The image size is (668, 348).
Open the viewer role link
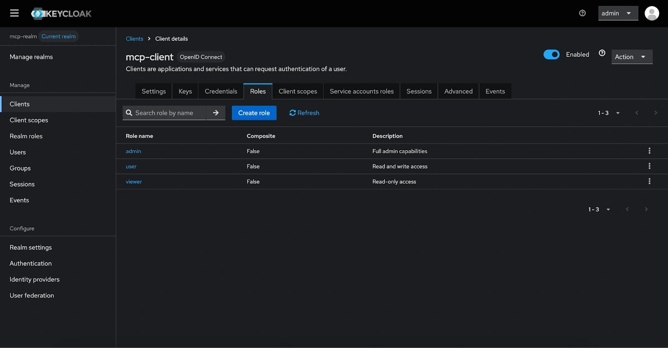tap(134, 182)
